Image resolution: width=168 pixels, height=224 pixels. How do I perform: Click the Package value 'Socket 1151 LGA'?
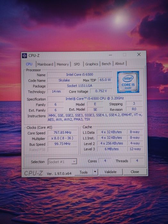pos(80,86)
